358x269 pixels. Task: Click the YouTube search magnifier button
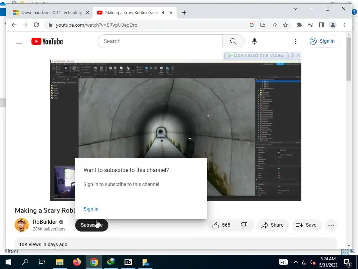[233, 41]
